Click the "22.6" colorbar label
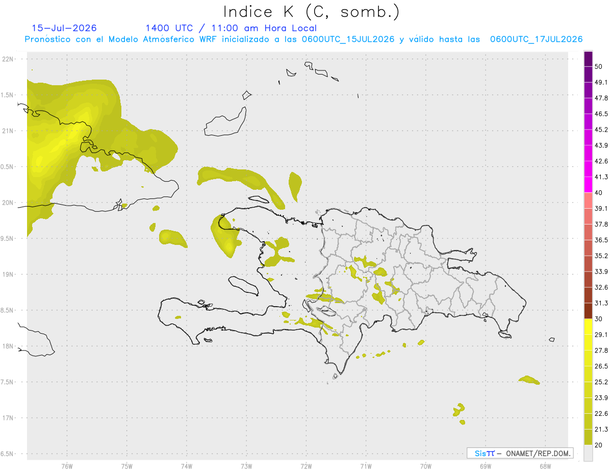This screenshot has height=473, width=612. [x=601, y=414]
